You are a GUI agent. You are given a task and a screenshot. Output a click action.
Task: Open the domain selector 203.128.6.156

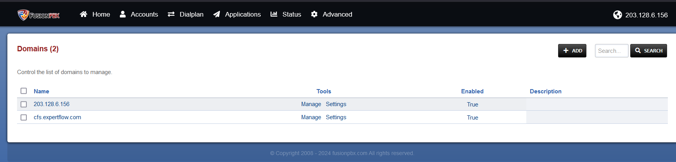pyautogui.click(x=646, y=15)
